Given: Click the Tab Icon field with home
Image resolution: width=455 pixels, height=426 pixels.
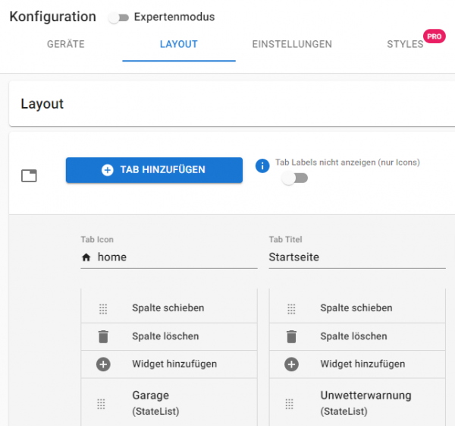Looking at the screenshot, I should click(169, 257).
